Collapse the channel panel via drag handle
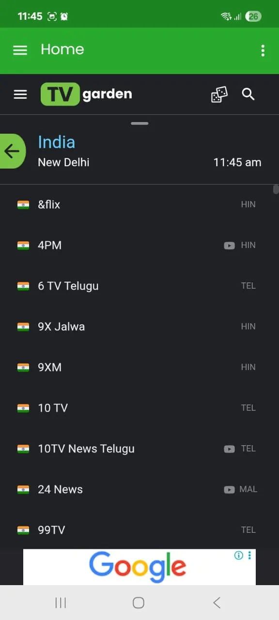This screenshot has height=620, width=279. (x=139, y=124)
